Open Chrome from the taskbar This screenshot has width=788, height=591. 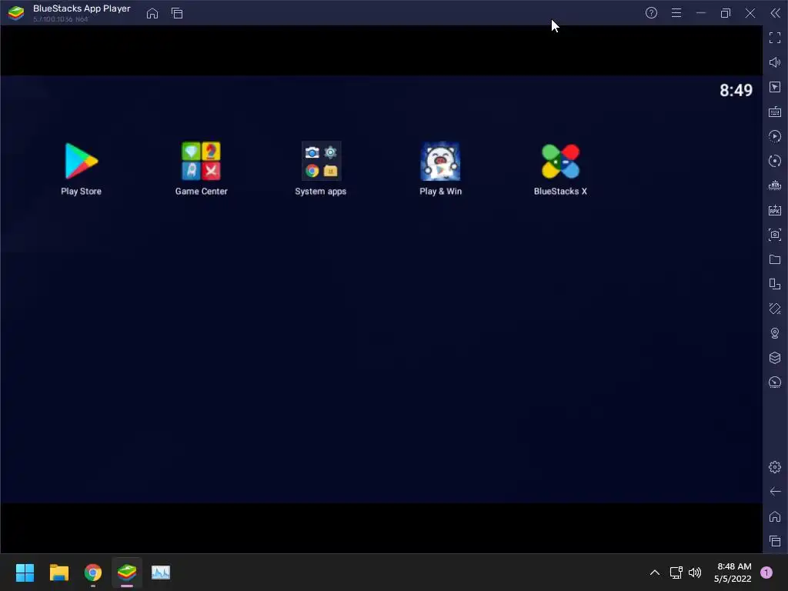coord(93,573)
